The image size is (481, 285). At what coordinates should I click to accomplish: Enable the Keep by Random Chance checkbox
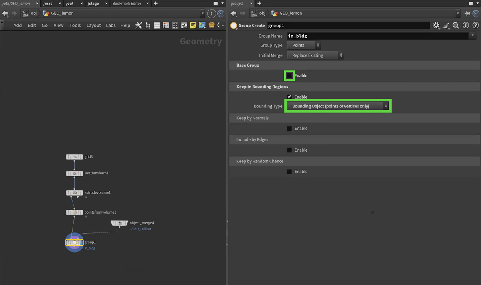pyautogui.click(x=289, y=172)
